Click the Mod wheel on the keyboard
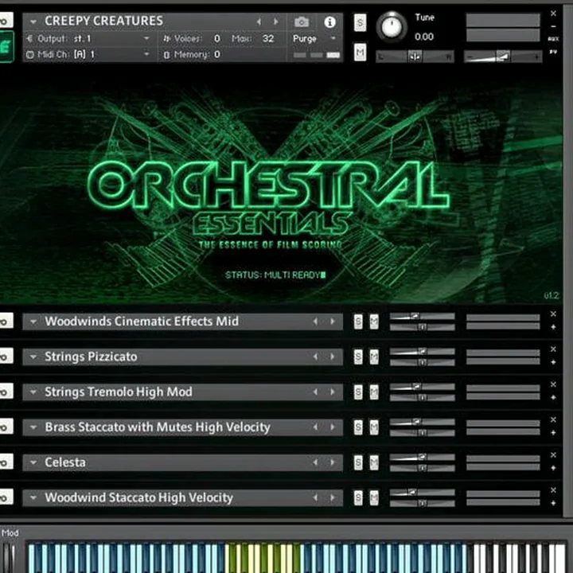The width and height of the screenshot is (573, 573). pos(10,557)
